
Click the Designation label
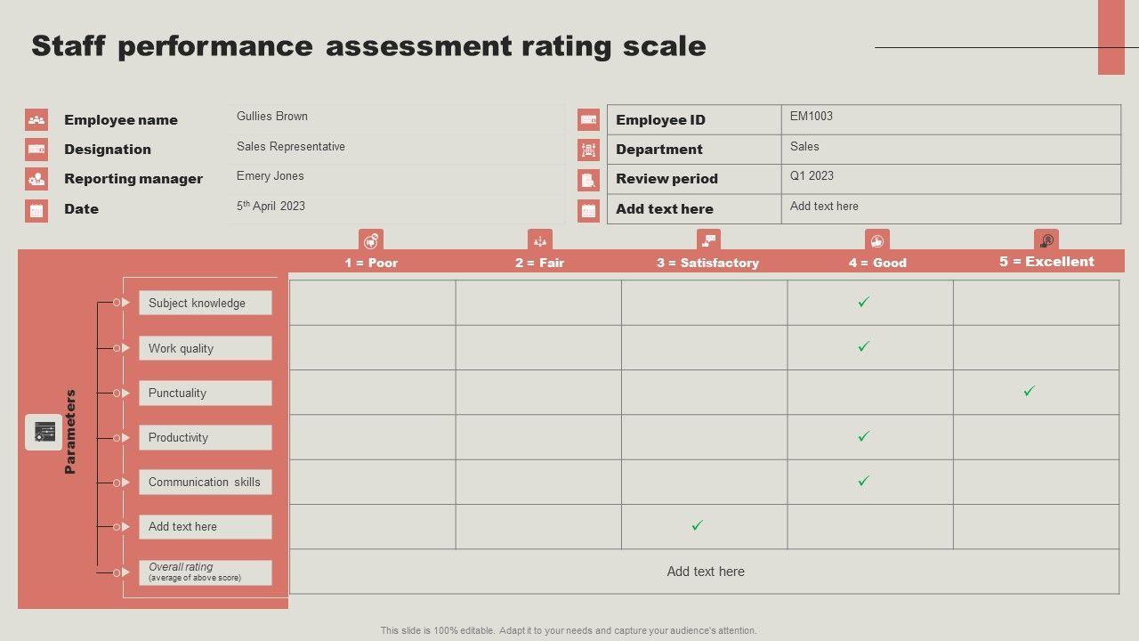point(108,150)
